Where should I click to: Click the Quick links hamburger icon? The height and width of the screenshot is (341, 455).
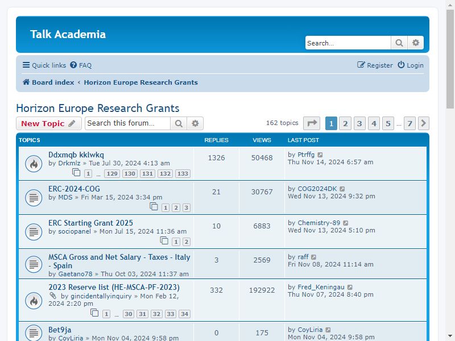[26, 65]
